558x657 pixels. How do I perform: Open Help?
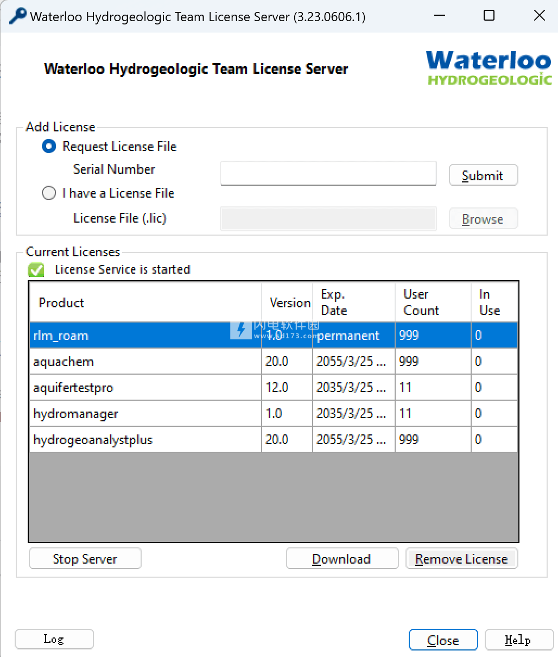(518, 640)
